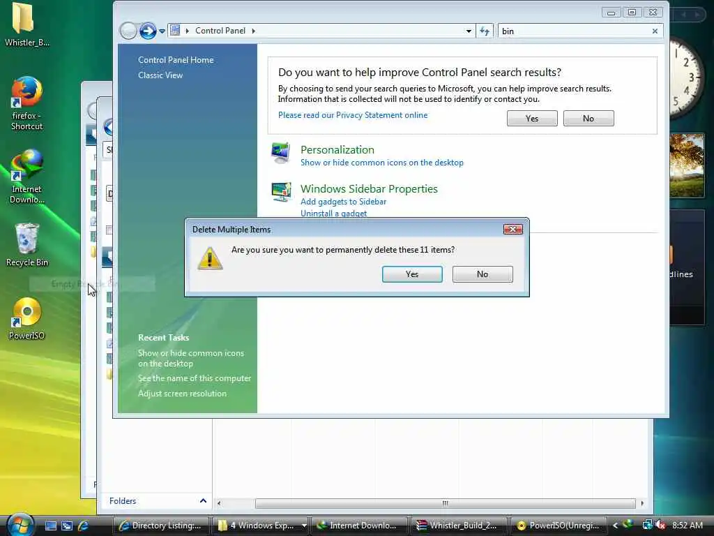Launch Internet Explorer from quick launch
This screenshot has height=536, width=714.
(x=84, y=526)
